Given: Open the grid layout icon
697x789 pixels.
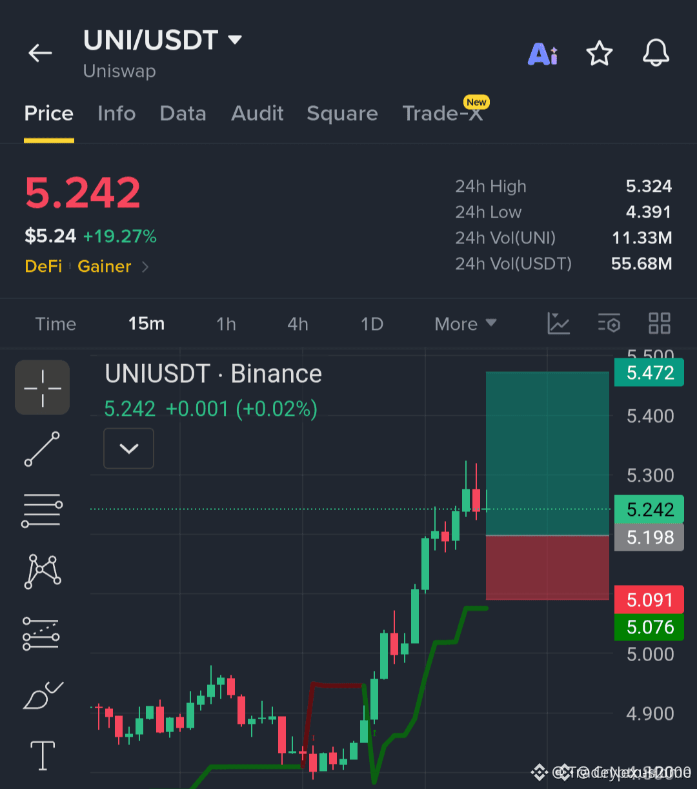Looking at the screenshot, I should (x=660, y=323).
